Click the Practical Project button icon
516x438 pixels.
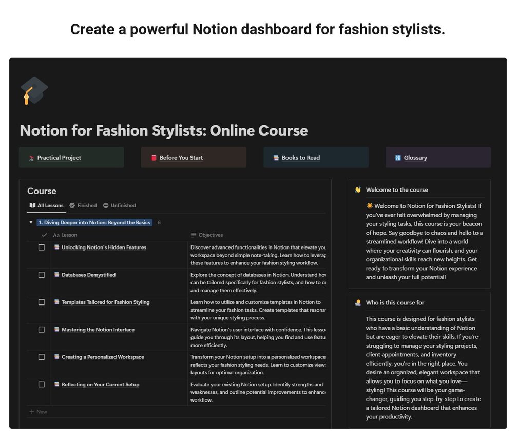[32, 158]
